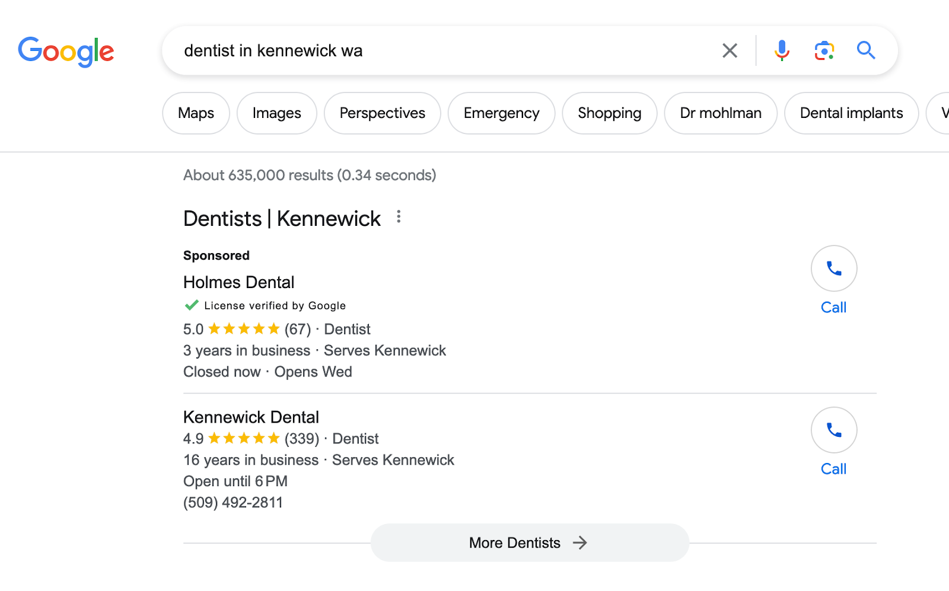
Task: Click phone number (509) 492-2811
Action: pos(233,503)
